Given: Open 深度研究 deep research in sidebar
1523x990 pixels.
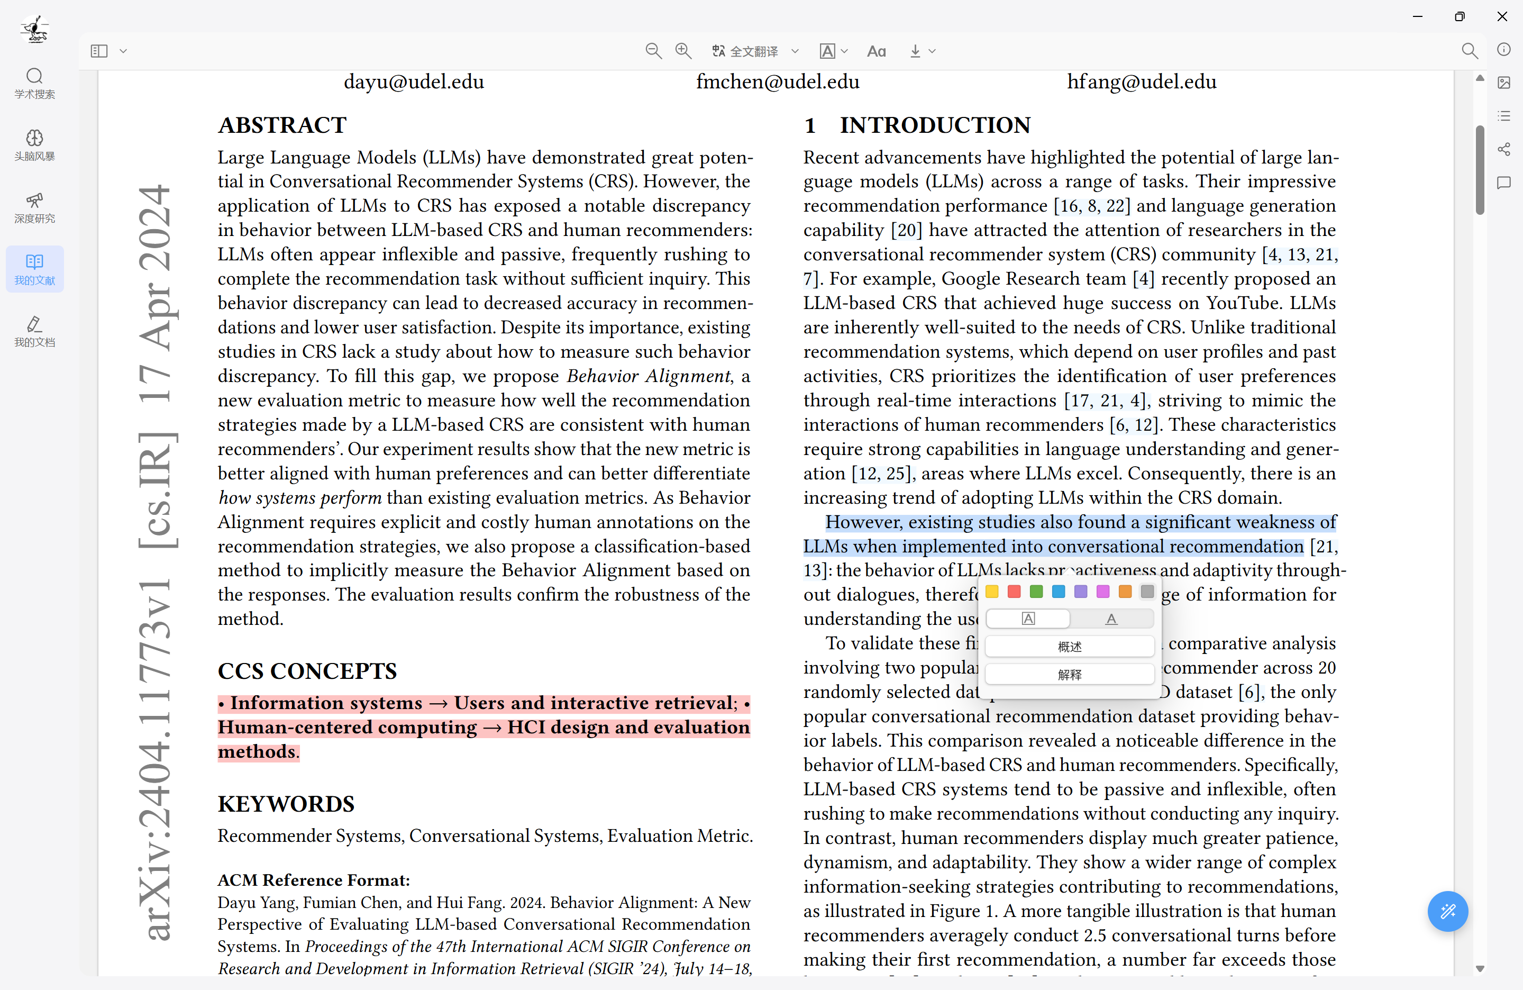Looking at the screenshot, I should (34, 207).
